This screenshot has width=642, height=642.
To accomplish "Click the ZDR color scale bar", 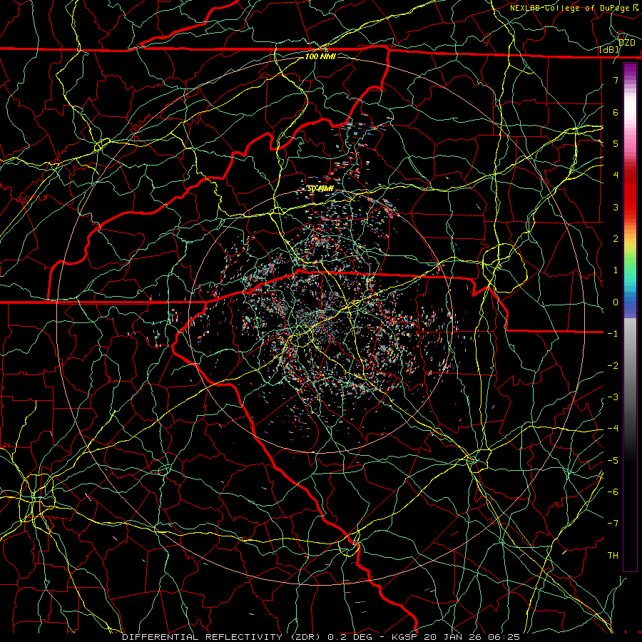I will [x=630, y=317].
